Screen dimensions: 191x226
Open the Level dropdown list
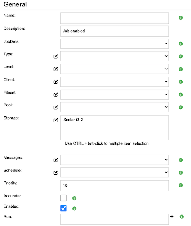pyautogui.click(x=115, y=69)
